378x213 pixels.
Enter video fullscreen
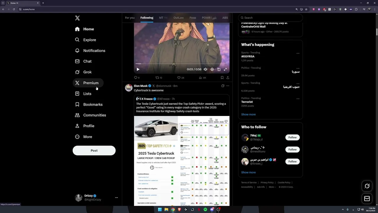225,69
